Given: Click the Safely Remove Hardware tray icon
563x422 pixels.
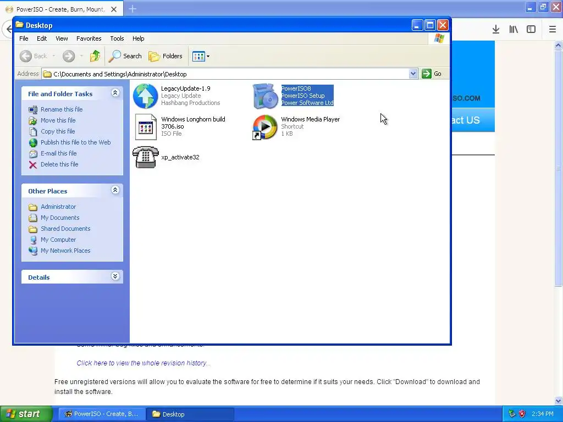Looking at the screenshot, I should 512,414.
